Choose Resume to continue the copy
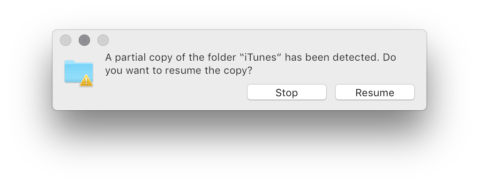Viewport: 479px width, 185px height. point(375,92)
